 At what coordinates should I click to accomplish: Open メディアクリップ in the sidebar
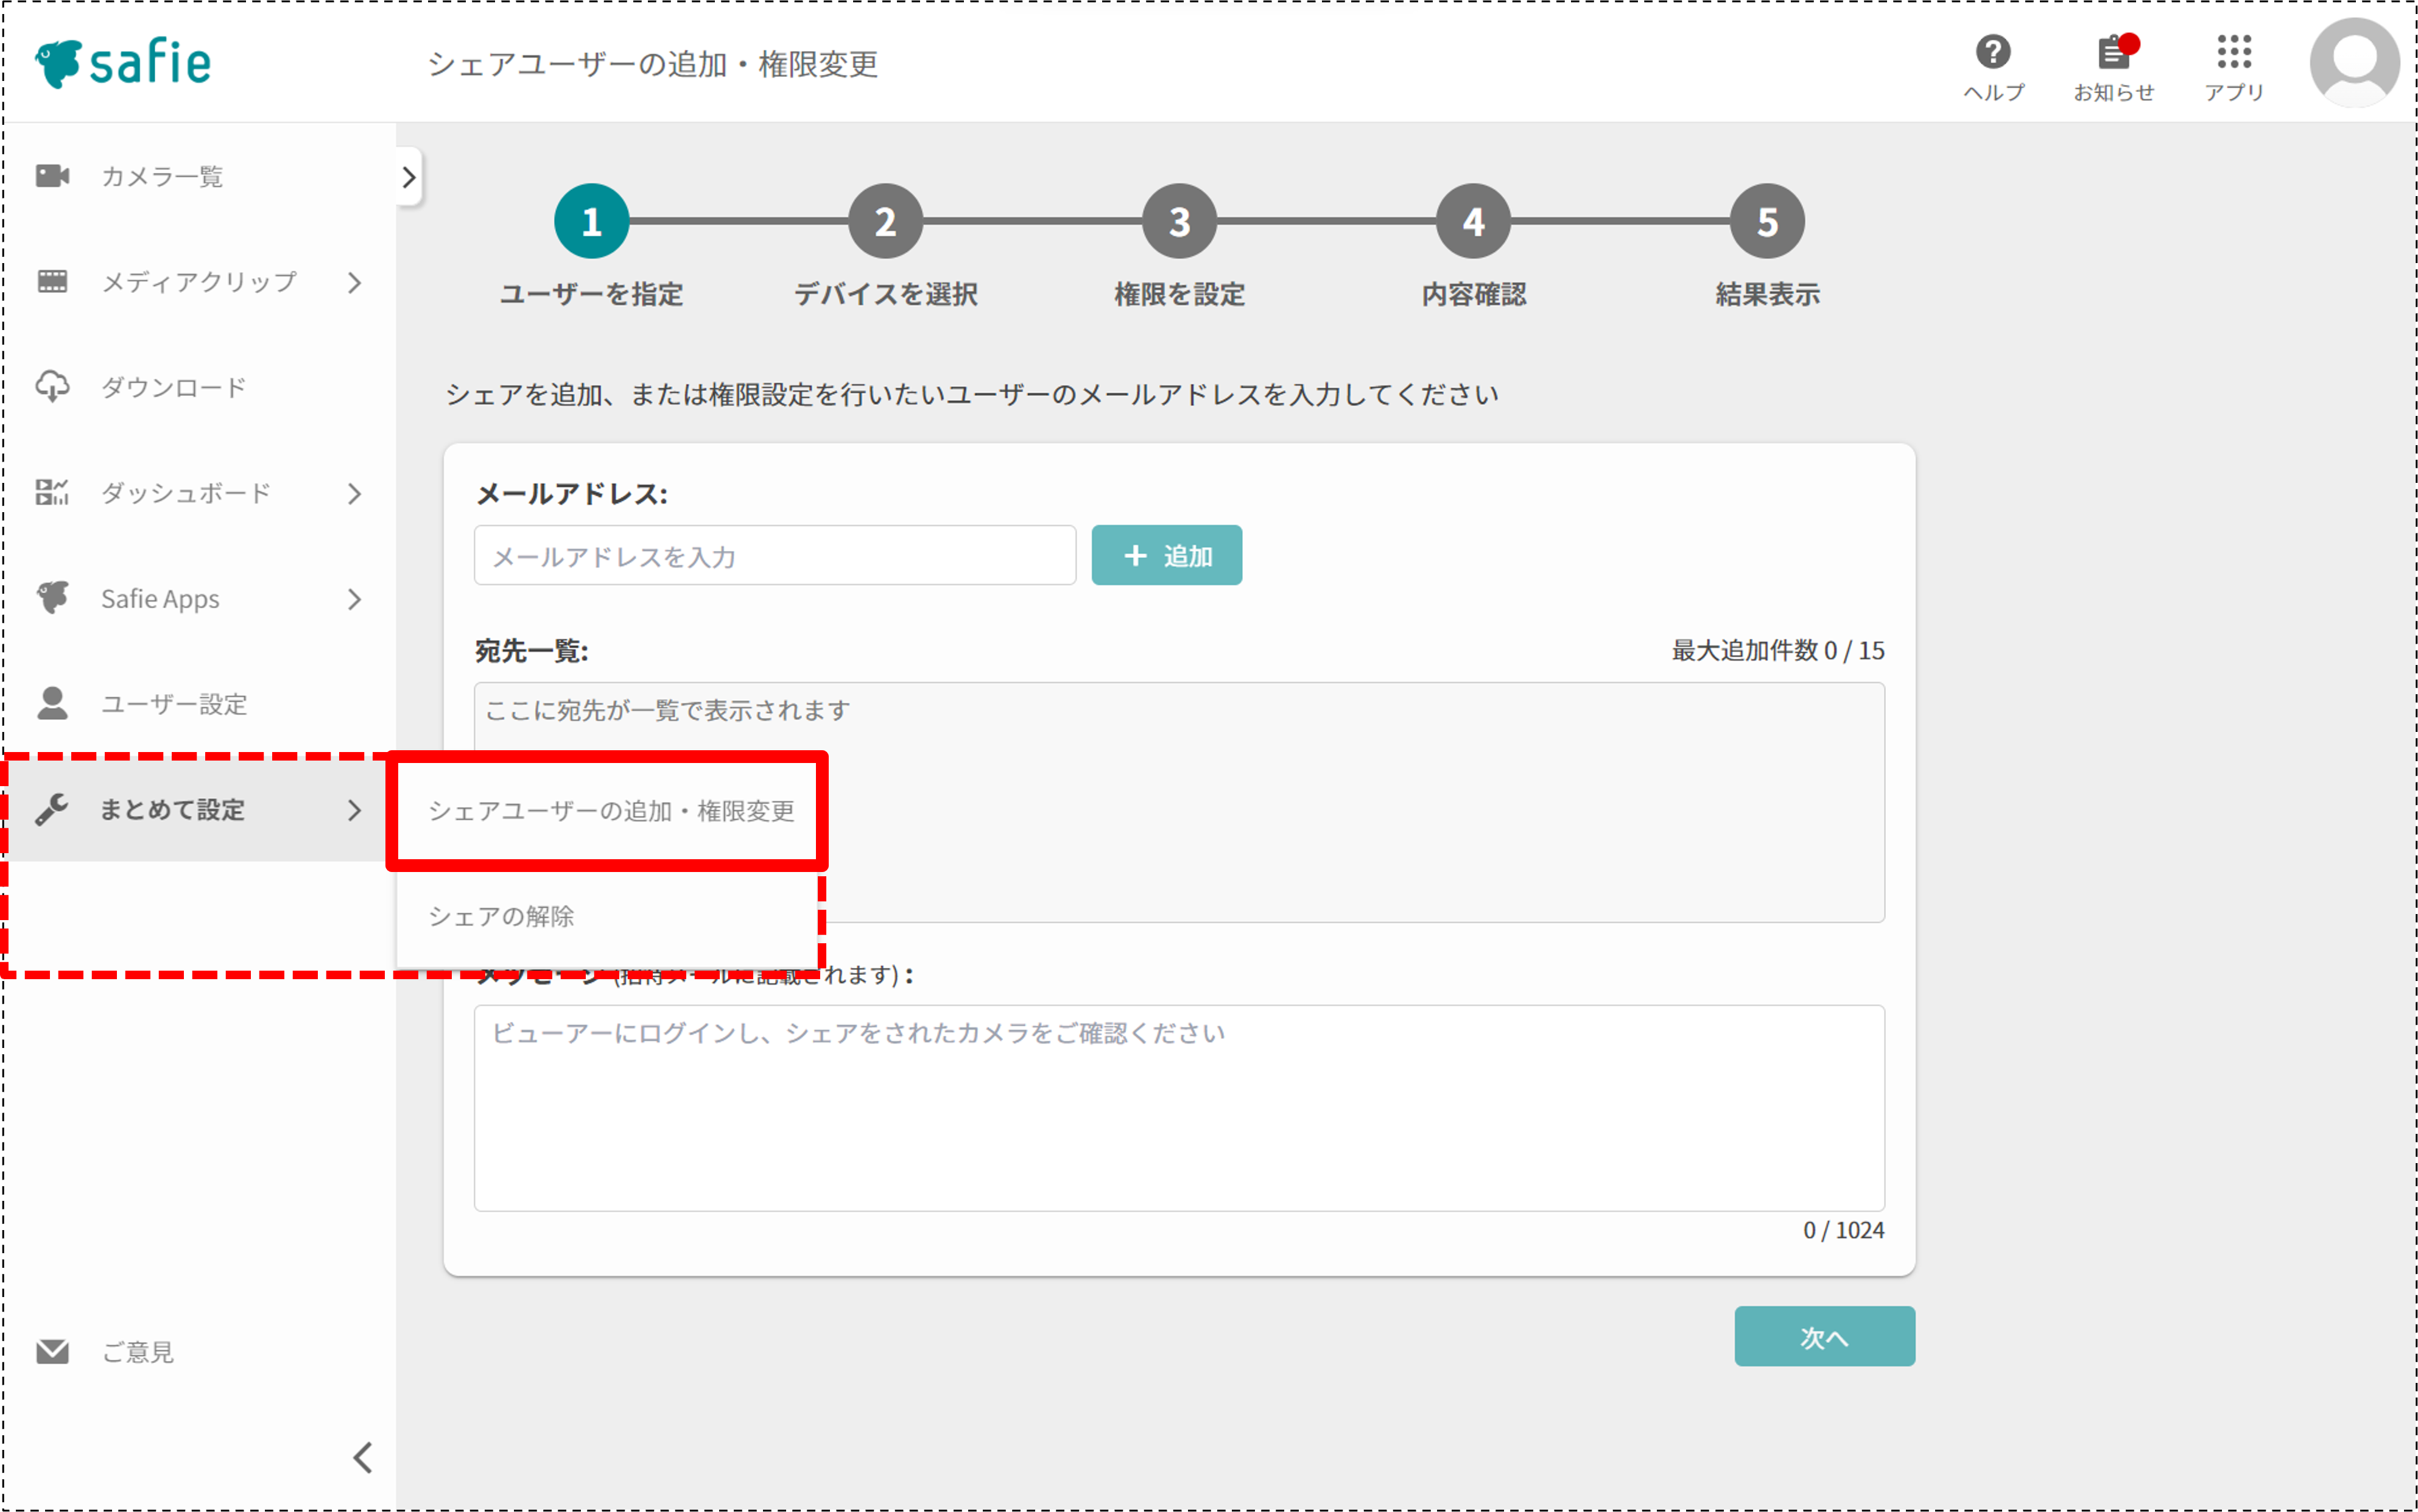198,283
